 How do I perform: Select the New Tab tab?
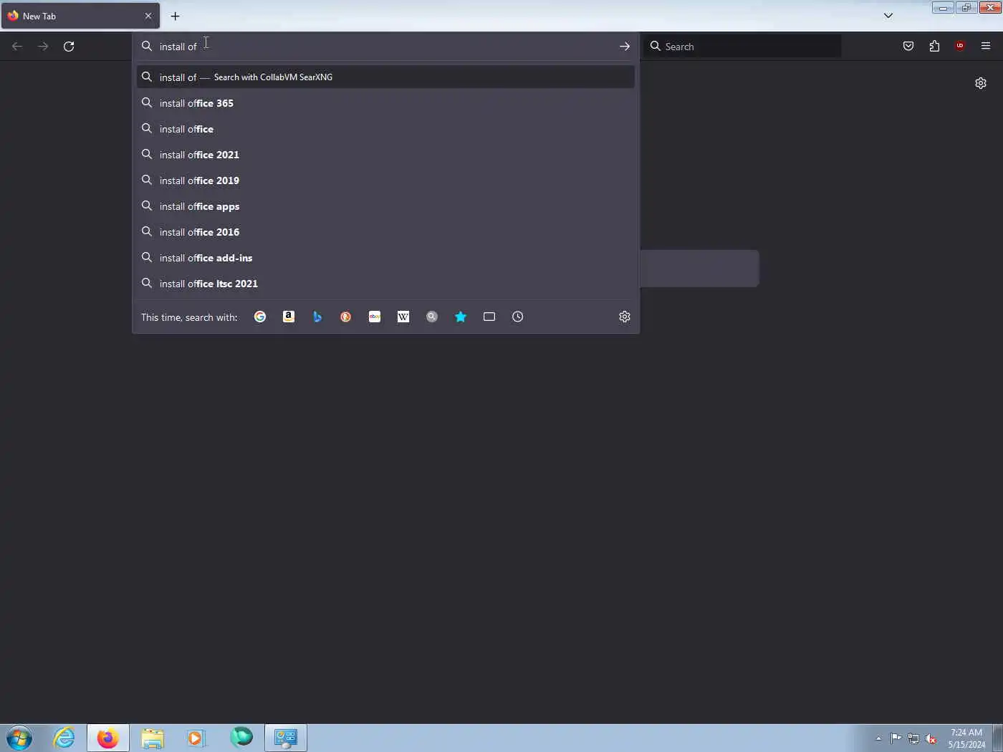80,16
